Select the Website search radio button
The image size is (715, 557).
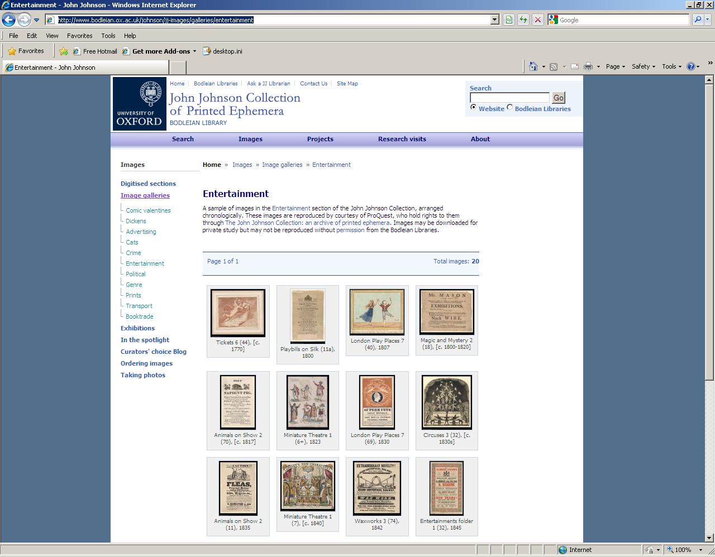pos(474,109)
